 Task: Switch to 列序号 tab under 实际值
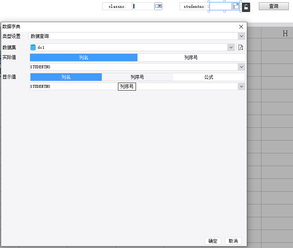[x=191, y=57]
